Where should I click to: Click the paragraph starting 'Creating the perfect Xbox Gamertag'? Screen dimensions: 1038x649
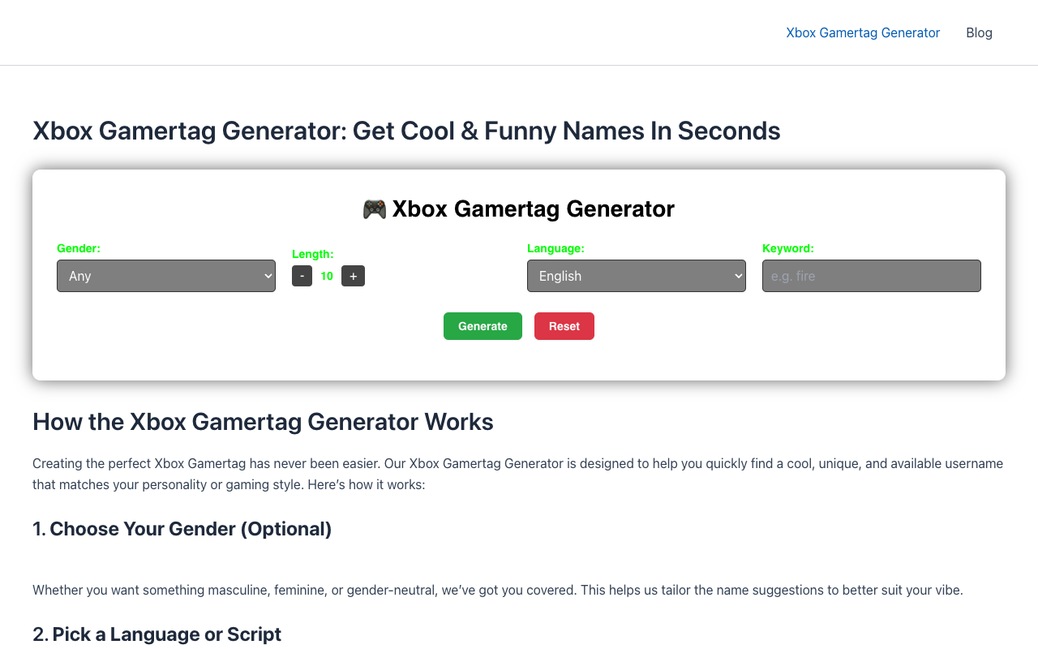pyautogui.click(x=519, y=475)
